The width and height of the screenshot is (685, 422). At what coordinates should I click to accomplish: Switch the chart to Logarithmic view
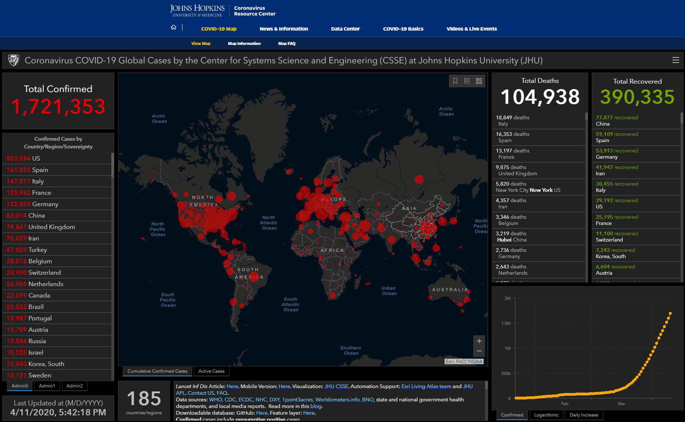(546, 415)
